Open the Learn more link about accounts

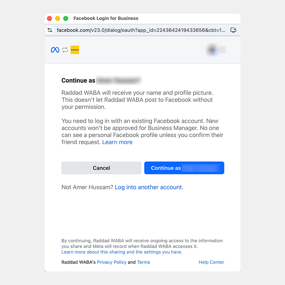(117, 142)
